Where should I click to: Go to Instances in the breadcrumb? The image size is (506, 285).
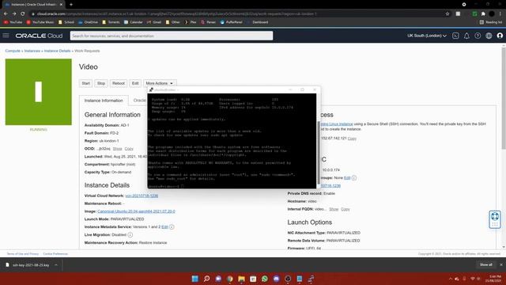pos(32,51)
